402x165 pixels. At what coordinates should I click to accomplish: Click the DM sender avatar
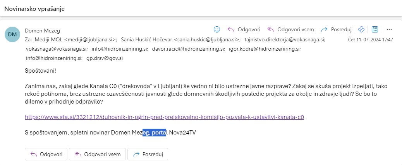[12, 34]
